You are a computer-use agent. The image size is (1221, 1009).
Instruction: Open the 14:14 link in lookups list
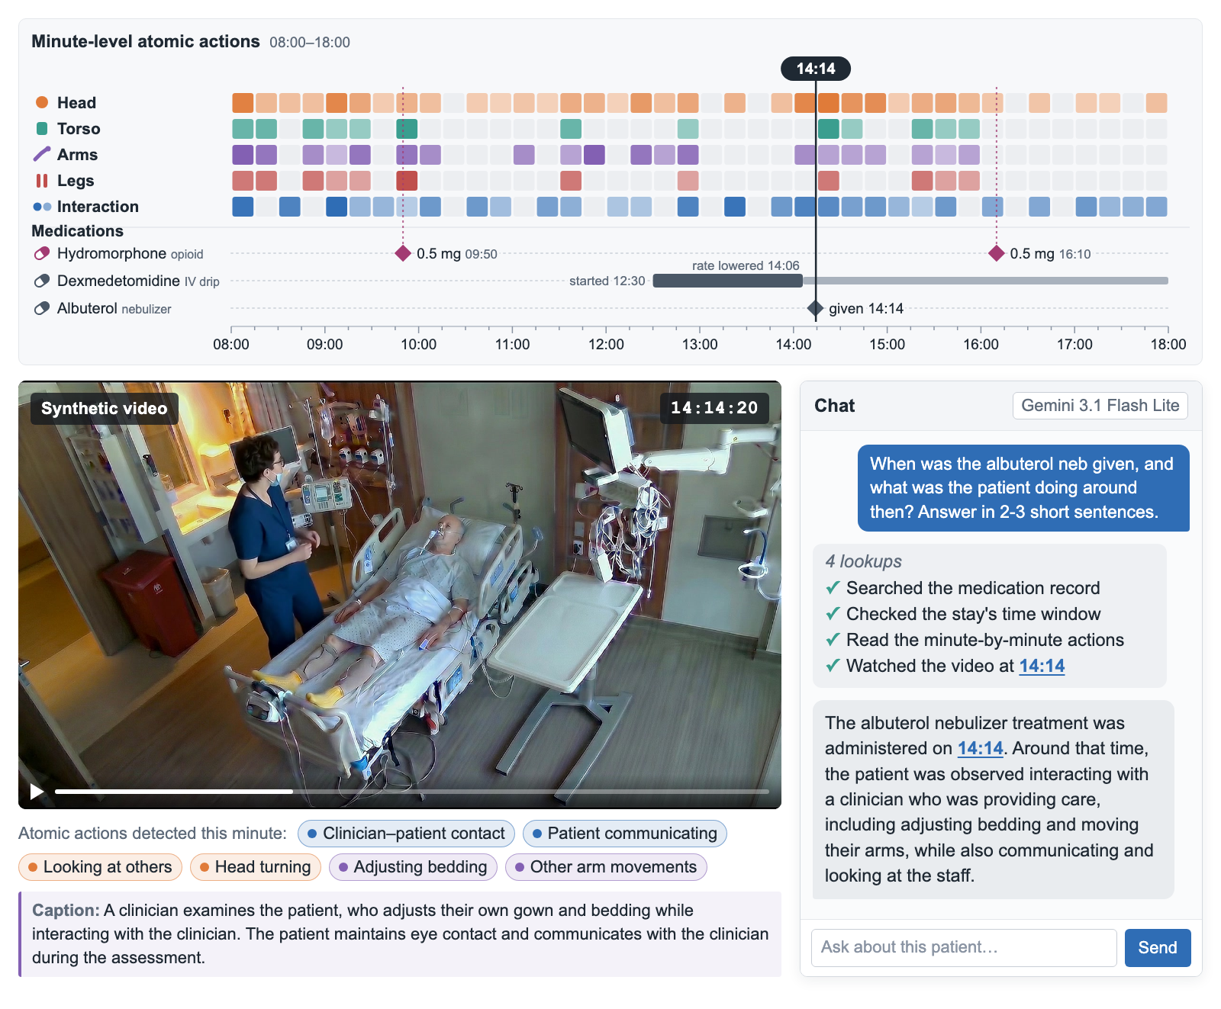1042,666
